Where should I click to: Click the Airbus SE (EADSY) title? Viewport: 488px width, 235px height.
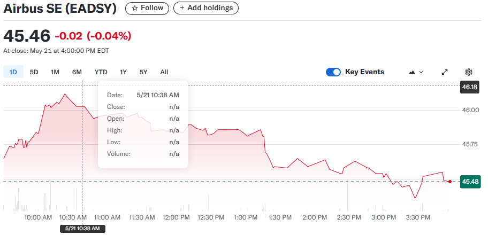pyautogui.click(x=60, y=9)
